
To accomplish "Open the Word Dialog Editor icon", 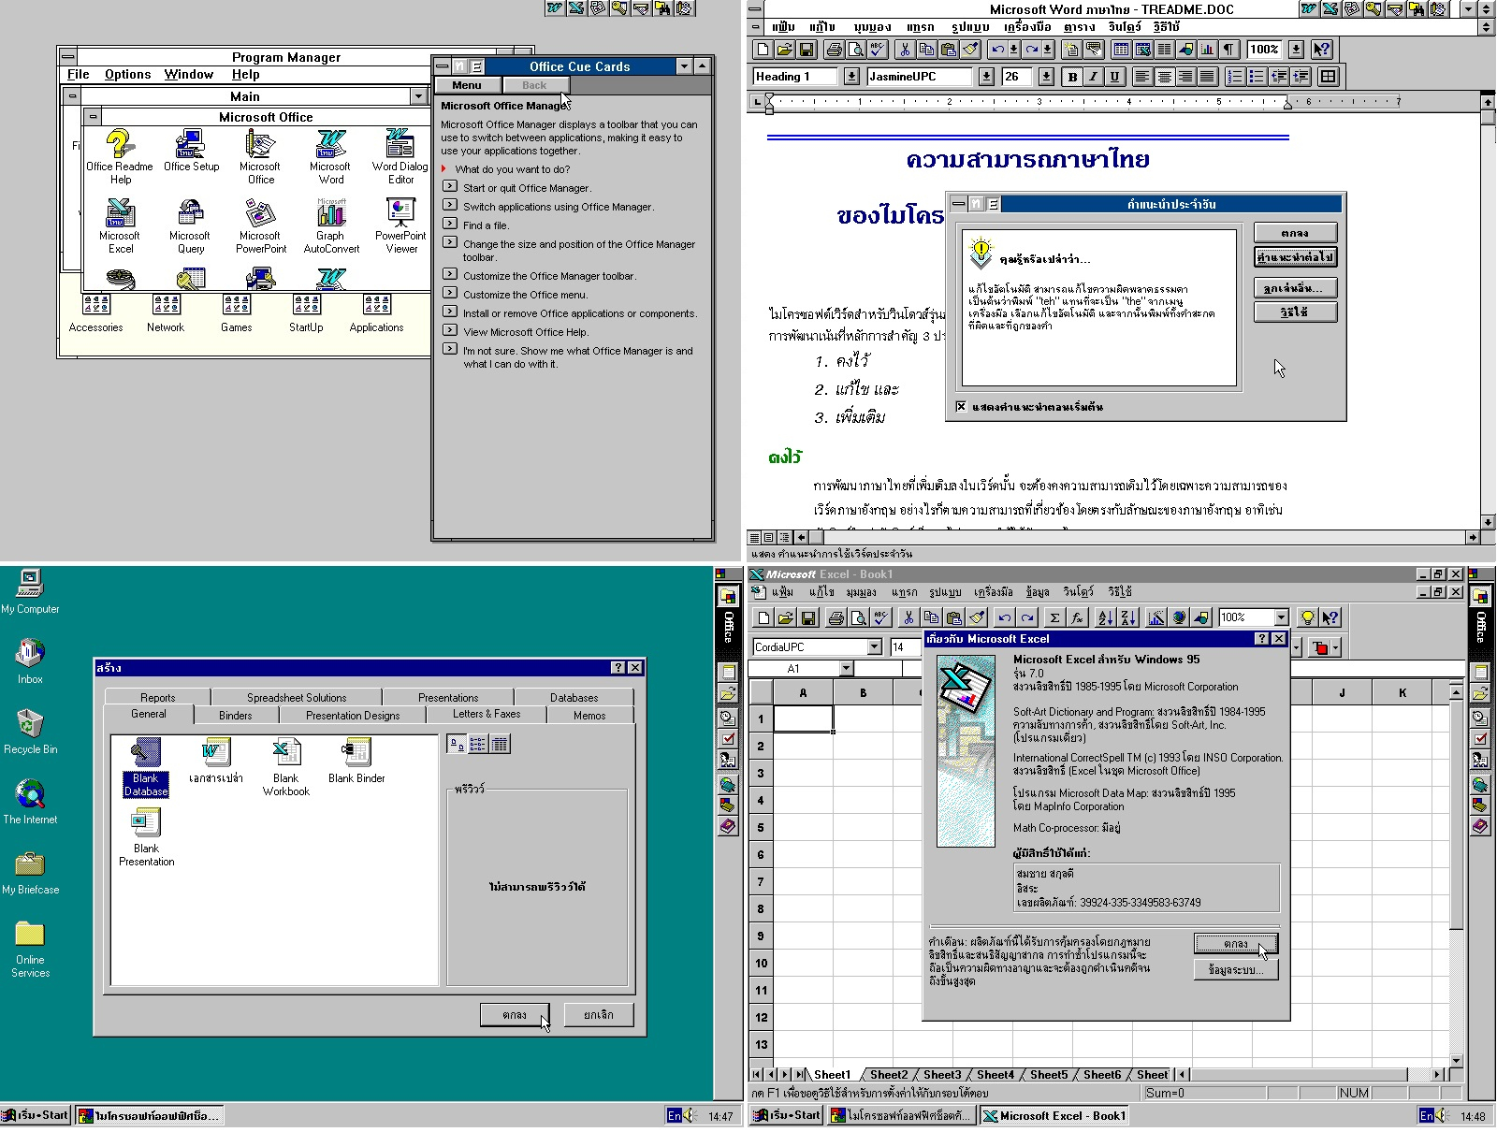I will [400, 157].
